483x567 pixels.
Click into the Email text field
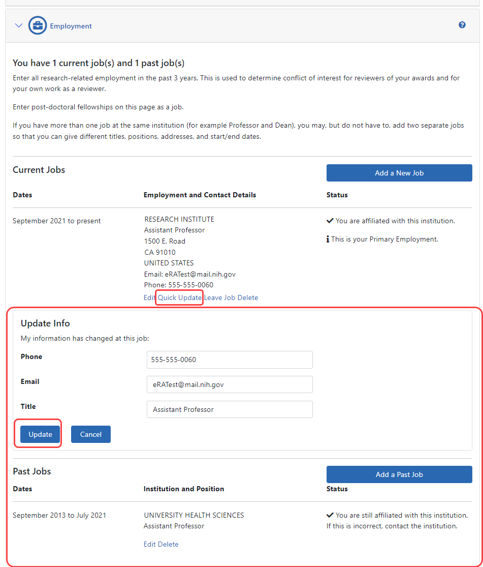[x=230, y=384]
